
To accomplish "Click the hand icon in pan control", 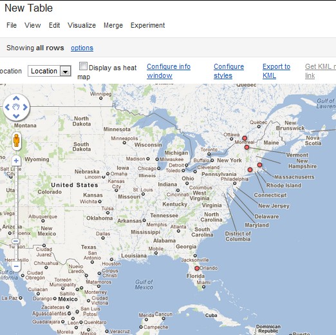I will click(16, 107).
